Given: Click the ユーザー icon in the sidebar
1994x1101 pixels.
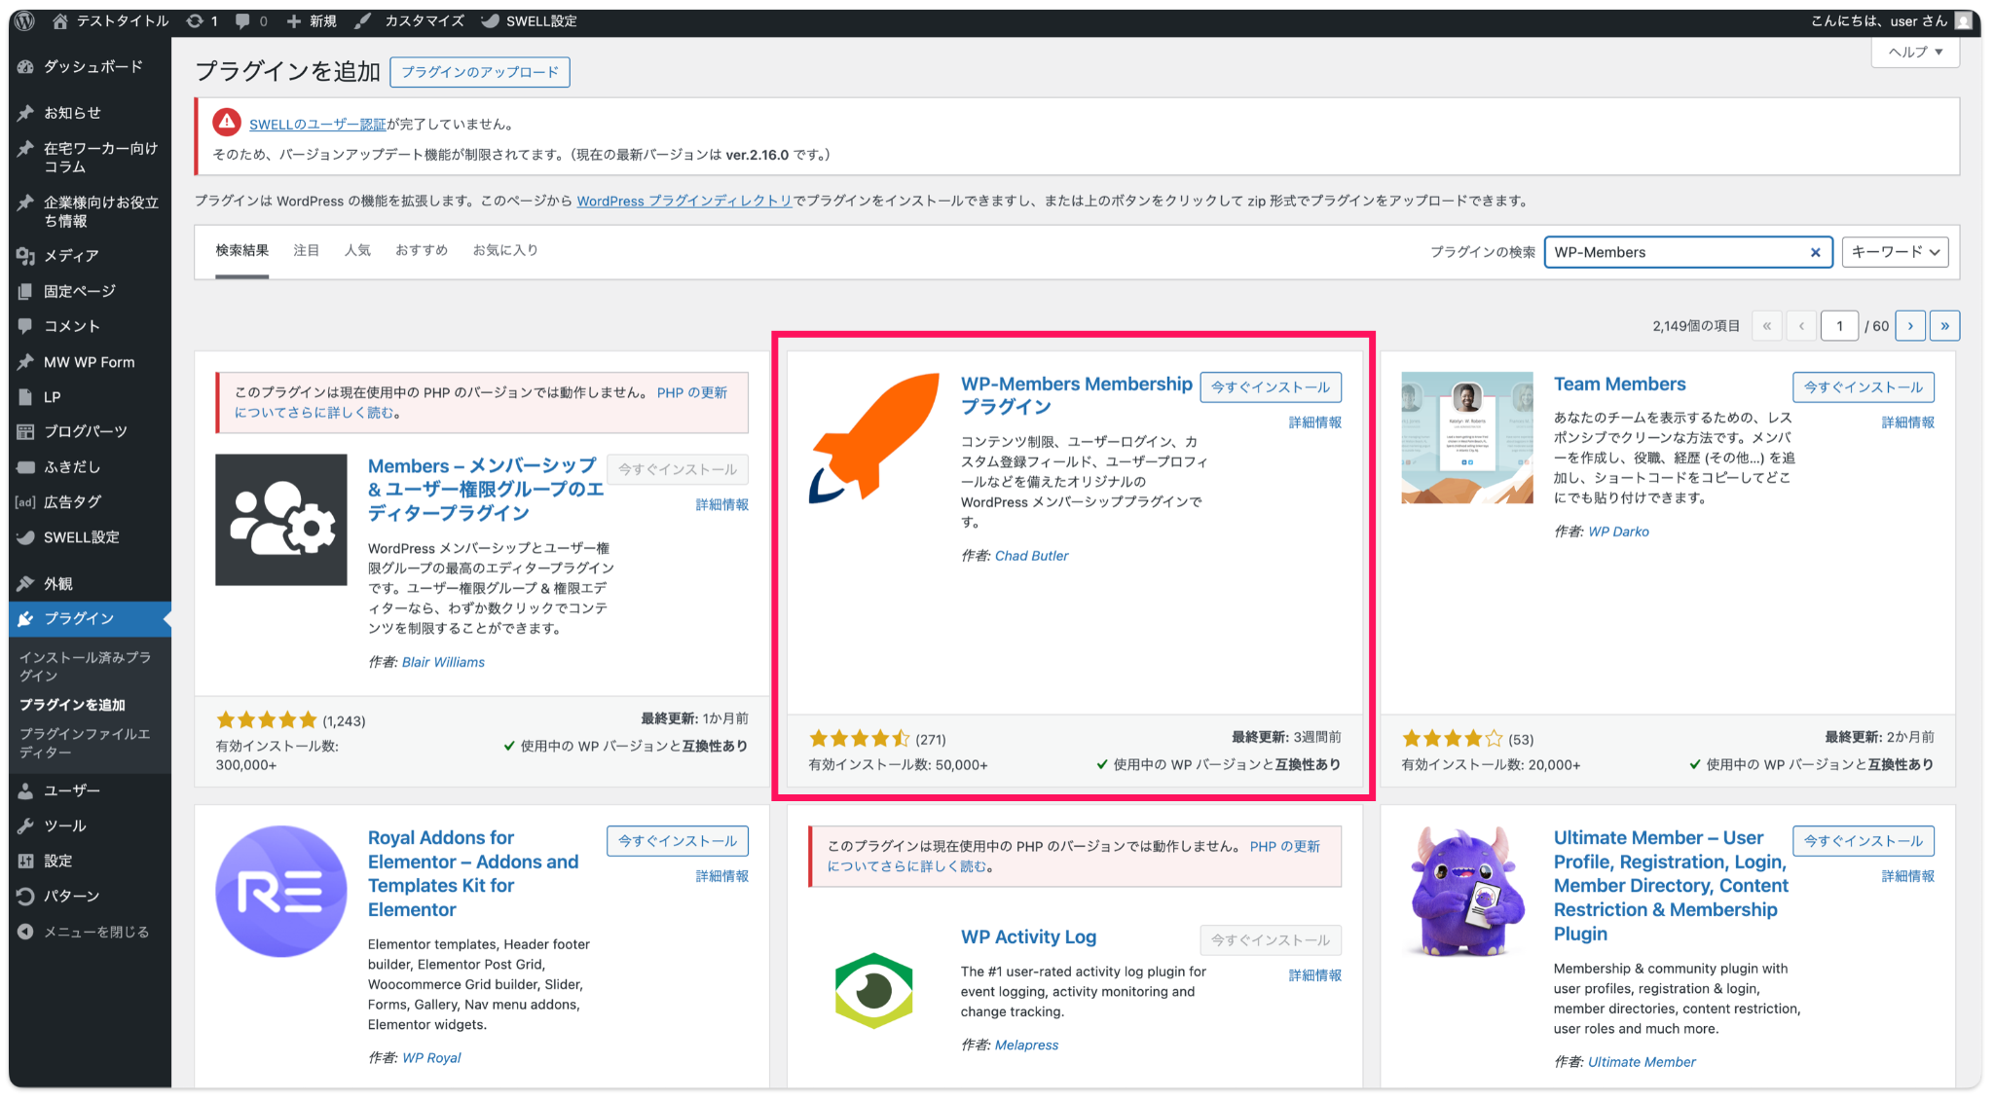Looking at the screenshot, I should point(26,790).
